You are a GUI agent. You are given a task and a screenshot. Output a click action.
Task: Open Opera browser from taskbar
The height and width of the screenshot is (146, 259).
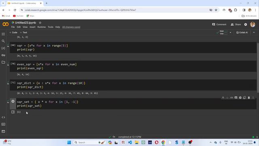pyautogui.click(x=157, y=142)
